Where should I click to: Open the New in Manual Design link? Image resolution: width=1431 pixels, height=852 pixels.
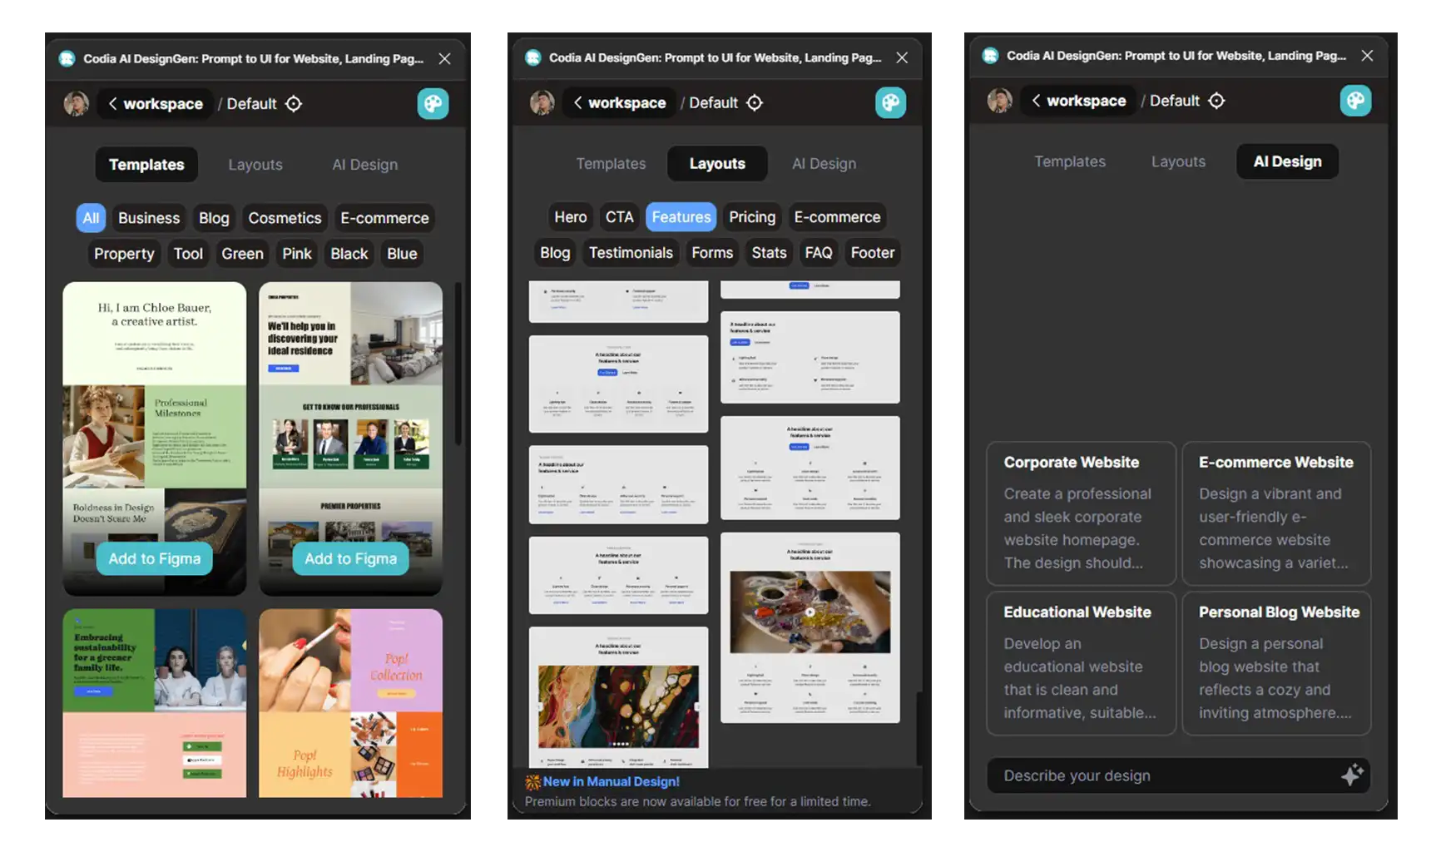coord(612,782)
